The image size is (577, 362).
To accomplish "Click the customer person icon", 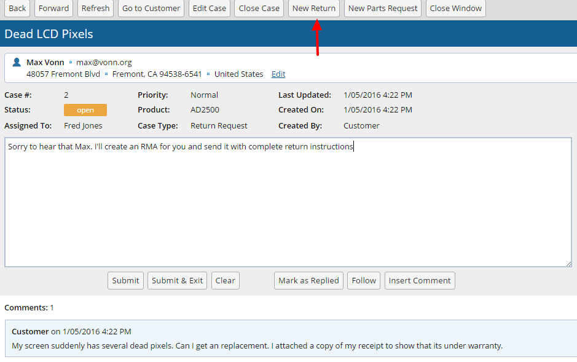I will (x=17, y=63).
